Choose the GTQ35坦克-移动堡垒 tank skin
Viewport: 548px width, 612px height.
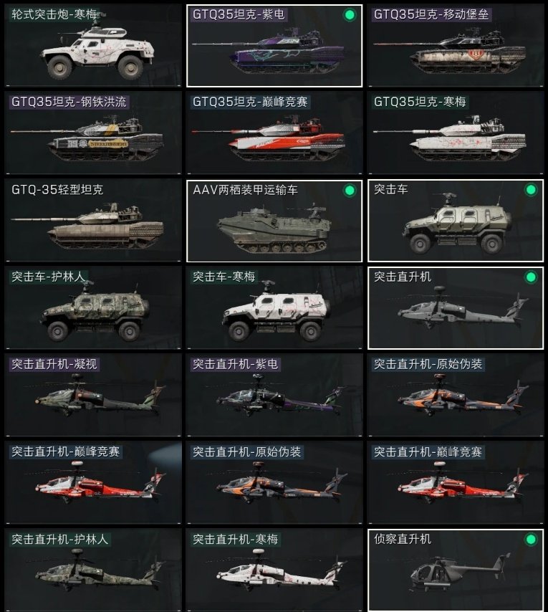pyautogui.click(x=456, y=46)
